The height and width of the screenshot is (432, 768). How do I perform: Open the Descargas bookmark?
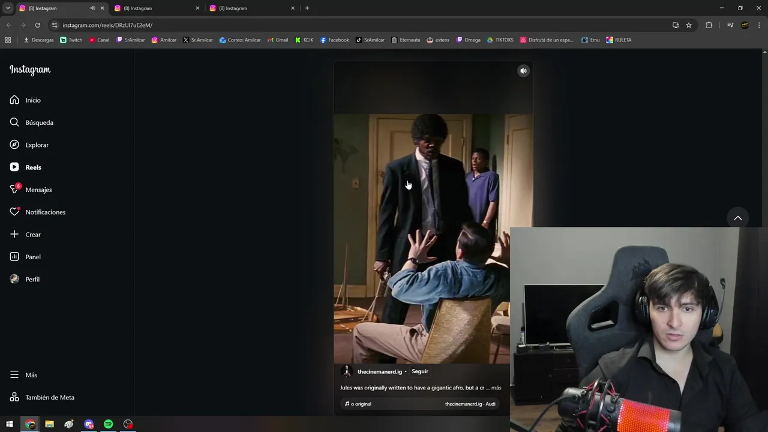[x=38, y=40]
